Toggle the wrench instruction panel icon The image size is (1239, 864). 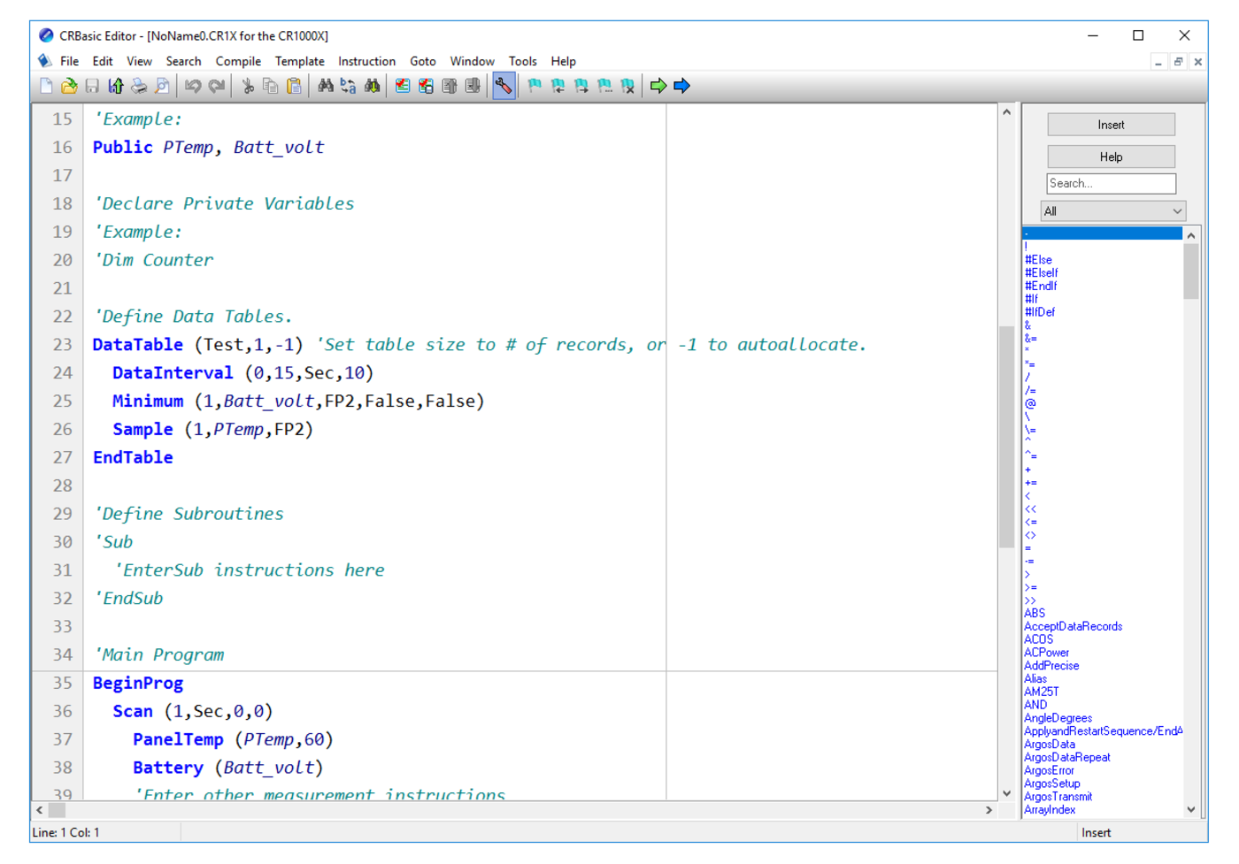[504, 86]
